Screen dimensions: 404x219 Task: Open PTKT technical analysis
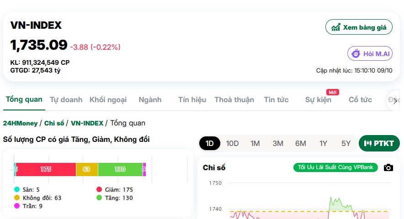point(379,143)
